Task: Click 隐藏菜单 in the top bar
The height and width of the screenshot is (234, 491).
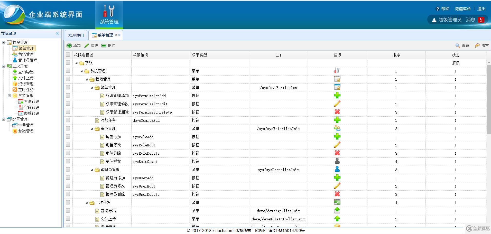Action: [463, 8]
